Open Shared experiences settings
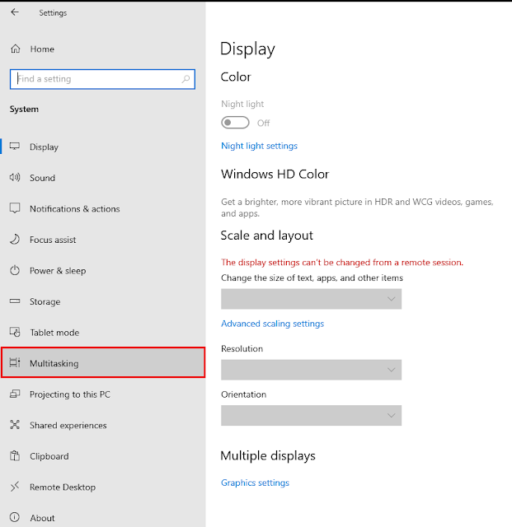The height and width of the screenshot is (527, 512). click(103, 425)
